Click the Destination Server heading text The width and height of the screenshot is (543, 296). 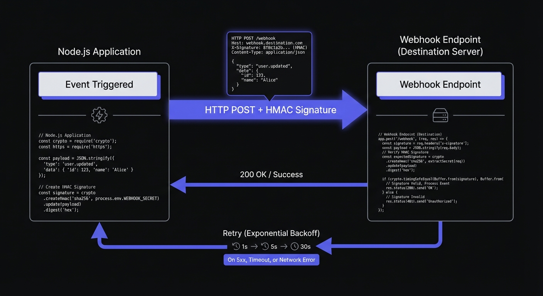click(x=440, y=52)
